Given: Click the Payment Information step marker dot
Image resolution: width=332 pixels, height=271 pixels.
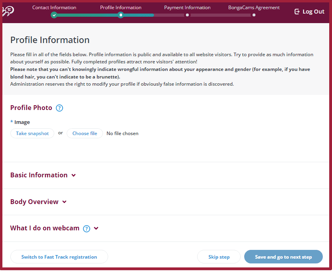Looking at the screenshot, I should [x=187, y=15].
